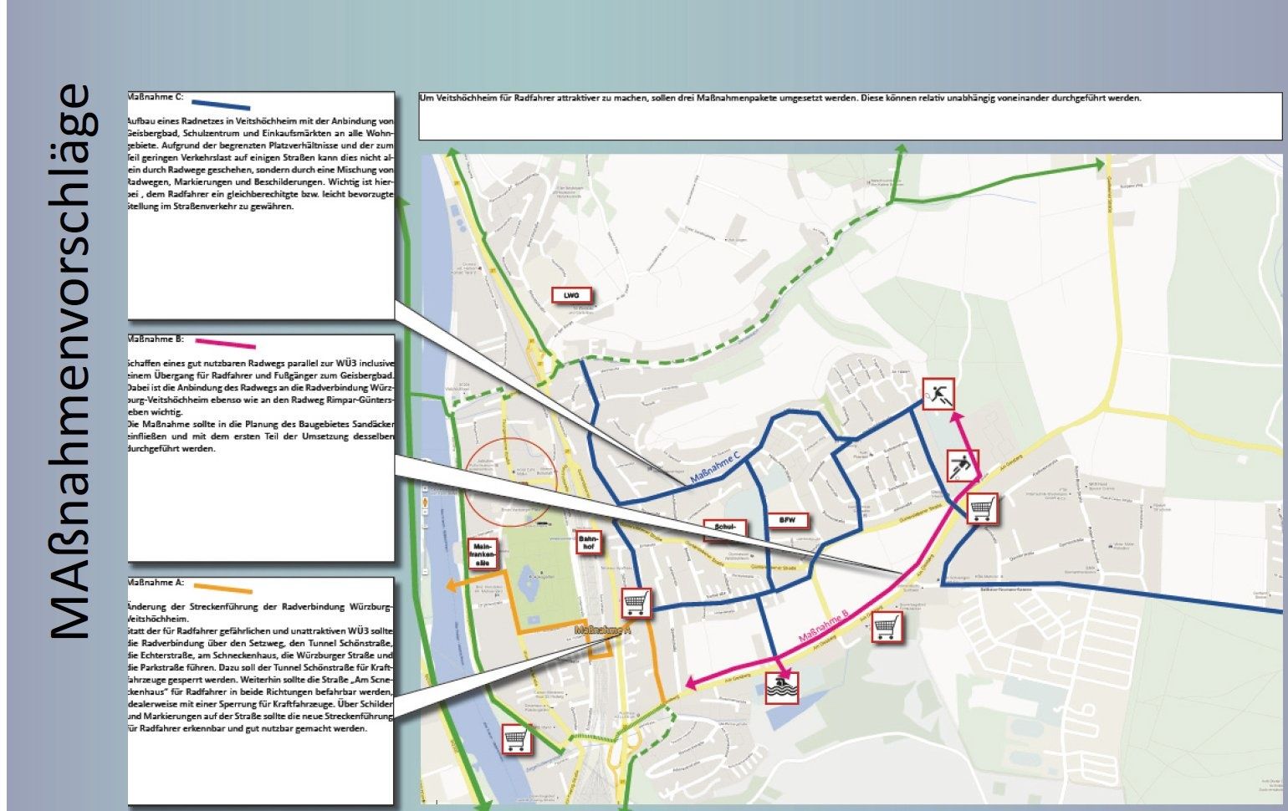This screenshot has height=811, width=1288.
Task: Click the pink legend line for Maßnahme B
Action: click(x=225, y=344)
